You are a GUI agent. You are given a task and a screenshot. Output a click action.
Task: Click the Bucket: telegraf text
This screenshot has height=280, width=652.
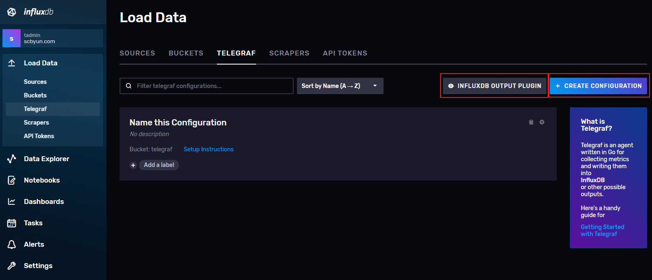click(151, 149)
